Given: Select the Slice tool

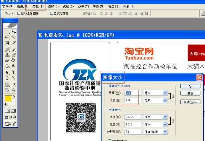Looking at the screenshot, I should 14,43.
